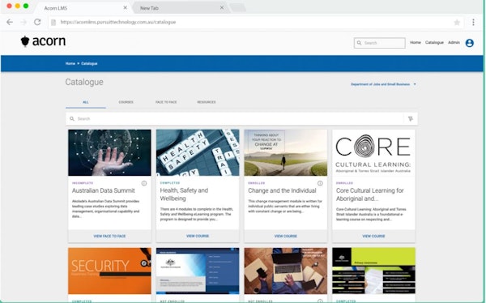The width and height of the screenshot is (486, 303).
Task: Click the Australian Data Summit title
Action: click(x=103, y=190)
